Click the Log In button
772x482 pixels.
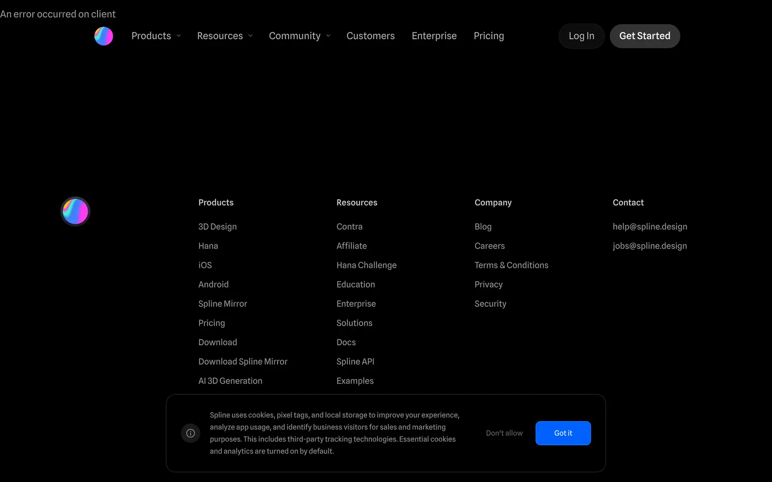click(x=581, y=36)
